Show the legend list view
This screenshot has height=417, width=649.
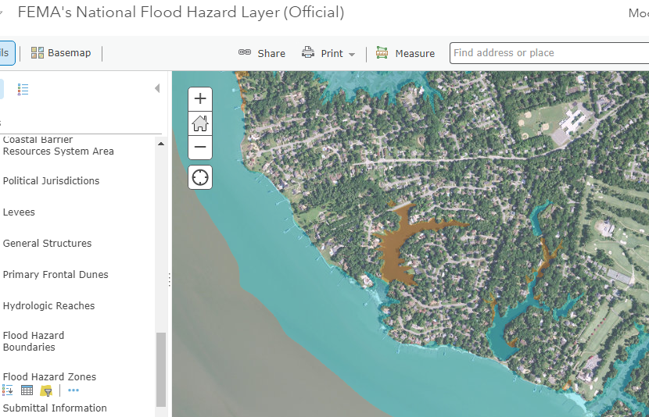23,90
